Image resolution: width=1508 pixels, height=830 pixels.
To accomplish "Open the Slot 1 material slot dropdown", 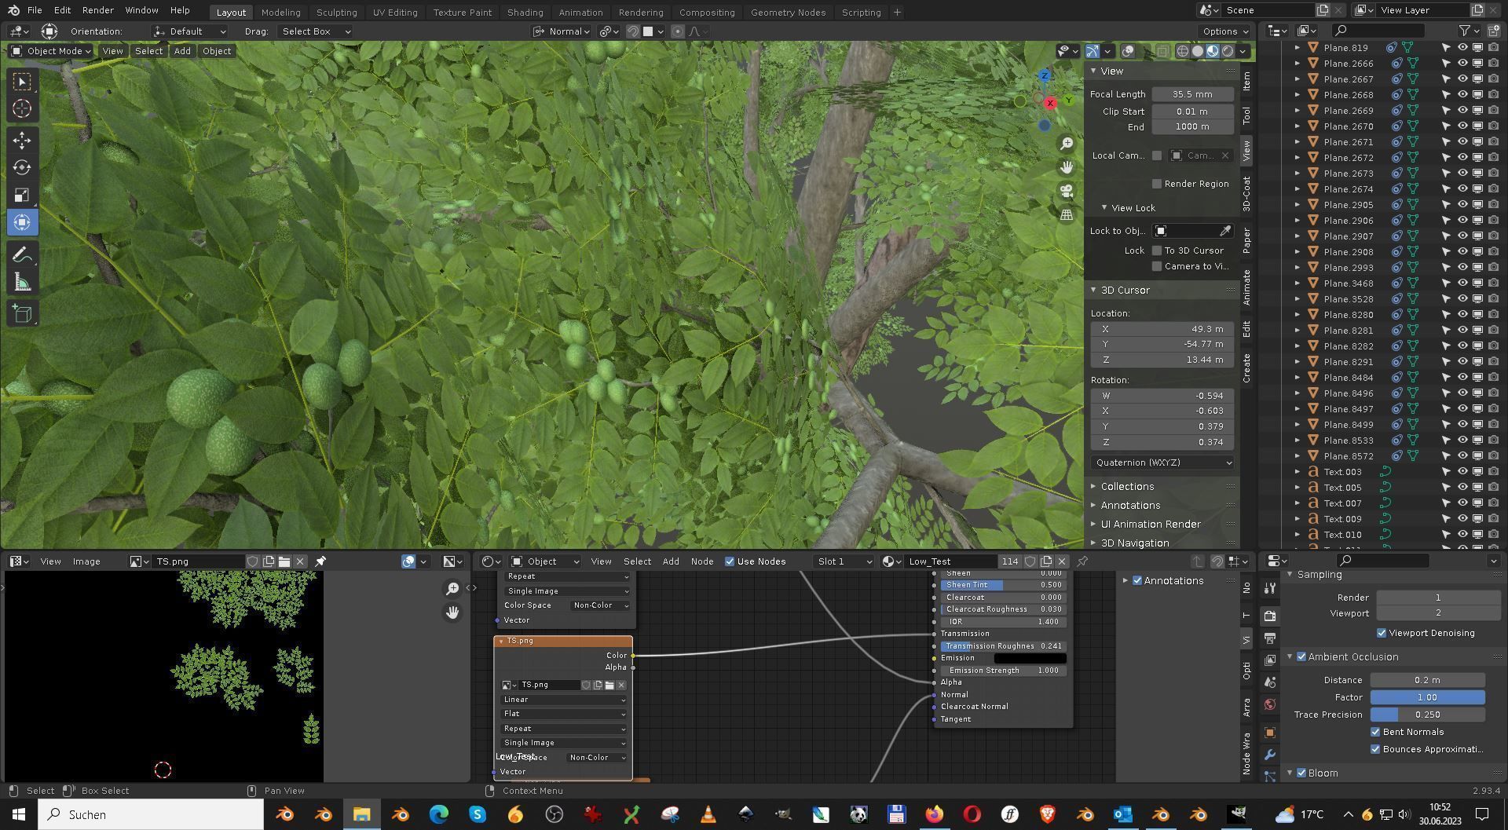I will pos(844,561).
